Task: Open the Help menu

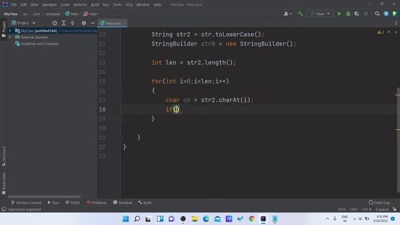Action: [157, 4]
